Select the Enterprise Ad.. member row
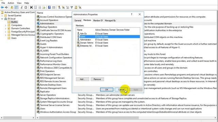This screenshot has height=122, width=218. [108, 46]
